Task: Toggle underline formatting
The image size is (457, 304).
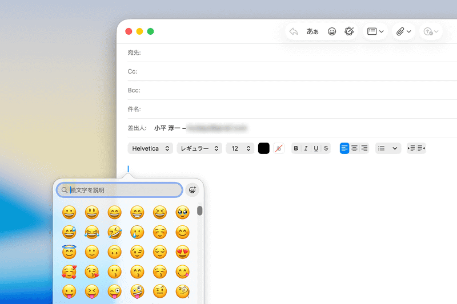Action: tap(316, 148)
